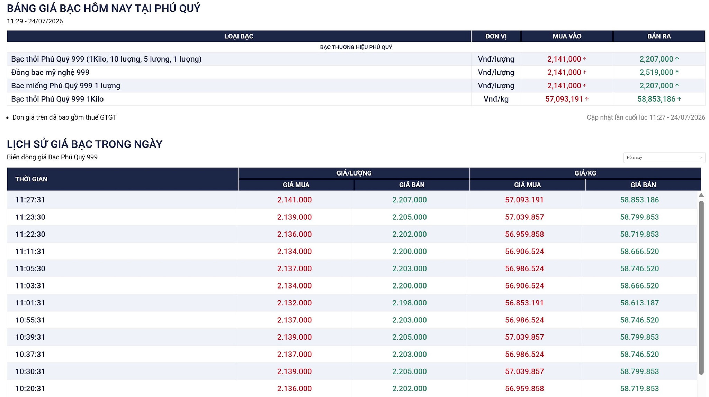Click the GIÁ/KG column group header
709x397 pixels.
pos(585,173)
